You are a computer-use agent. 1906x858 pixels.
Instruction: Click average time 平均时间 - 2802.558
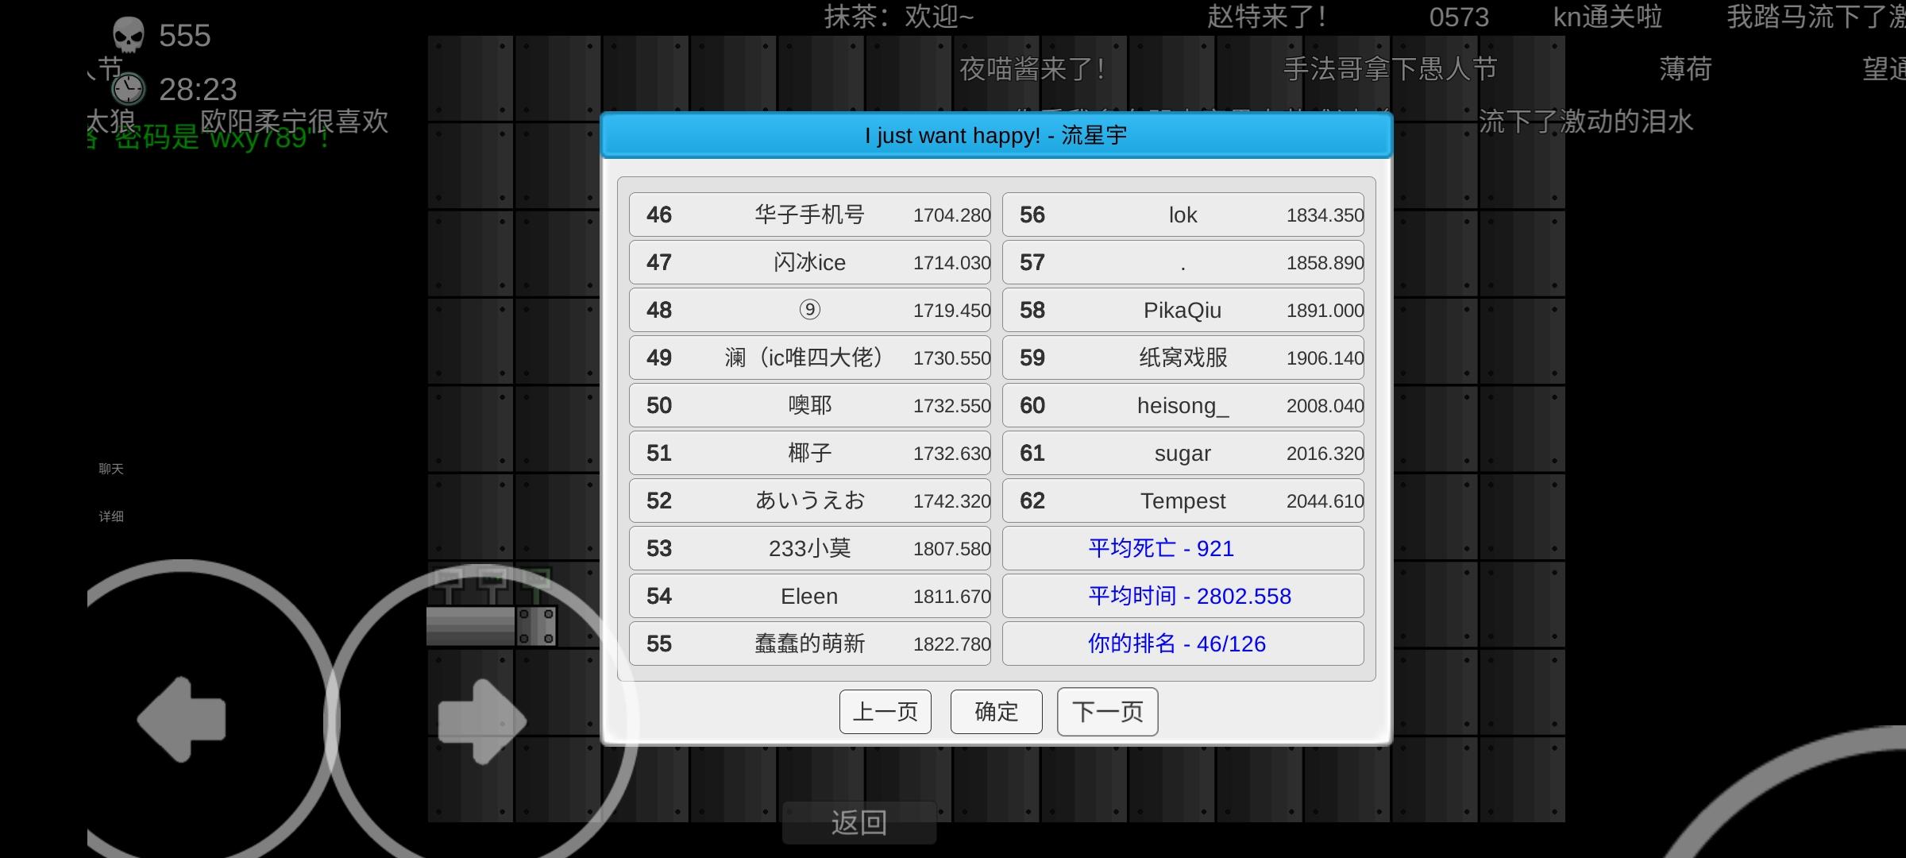click(1183, 596)
